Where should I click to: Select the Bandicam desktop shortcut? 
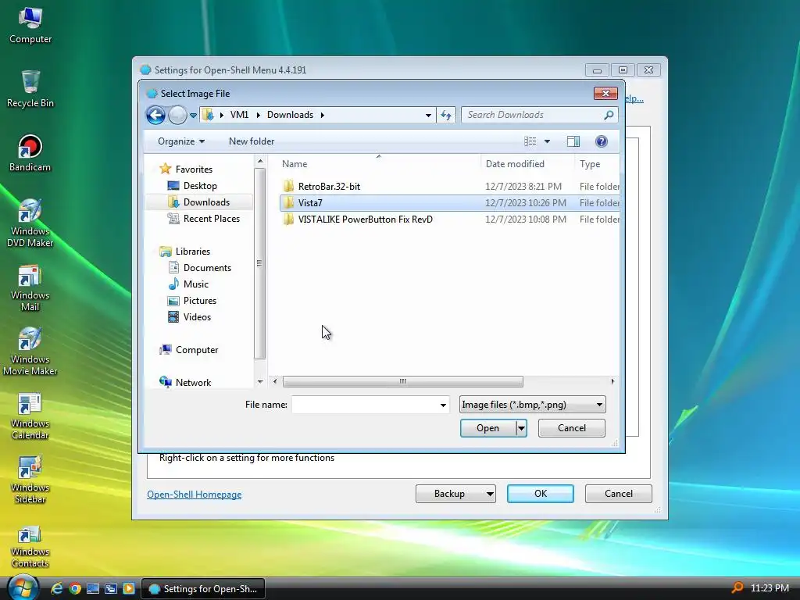click(x=30, y=154)
